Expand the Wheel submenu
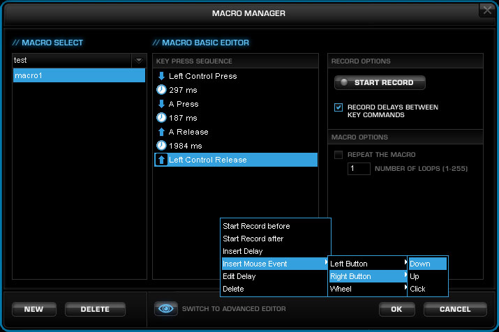Viewport: 499px width, 332px height. point(368,289)
